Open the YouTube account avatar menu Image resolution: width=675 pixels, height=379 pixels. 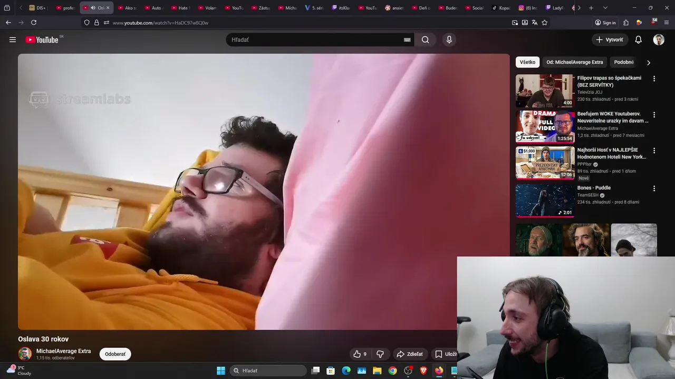(659, 39)
